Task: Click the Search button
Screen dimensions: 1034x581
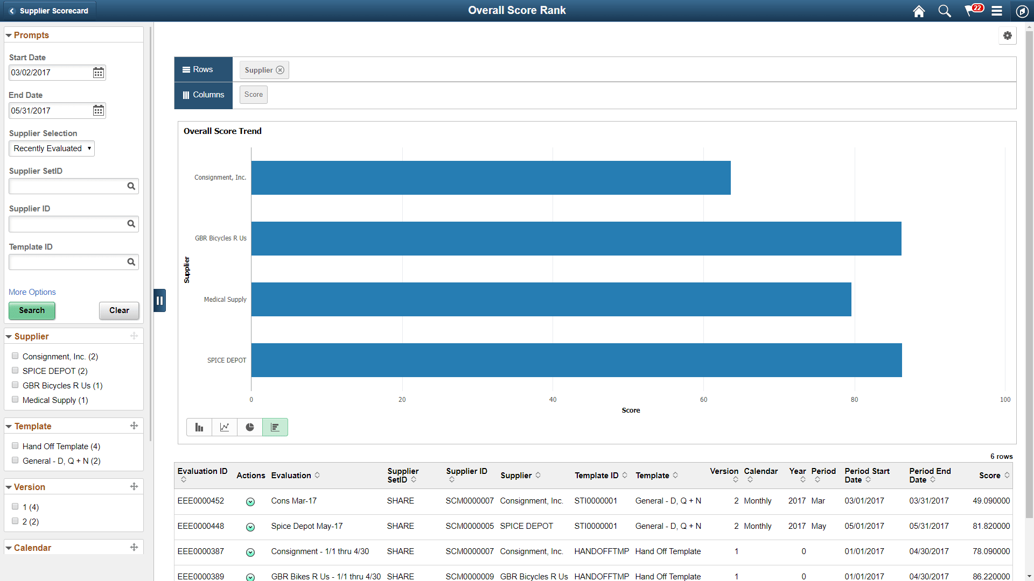Action: (x=31, y=311)
